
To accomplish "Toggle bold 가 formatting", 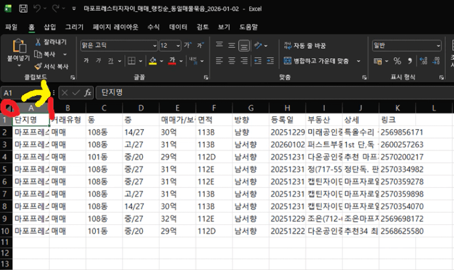I will tap(86, 61).
